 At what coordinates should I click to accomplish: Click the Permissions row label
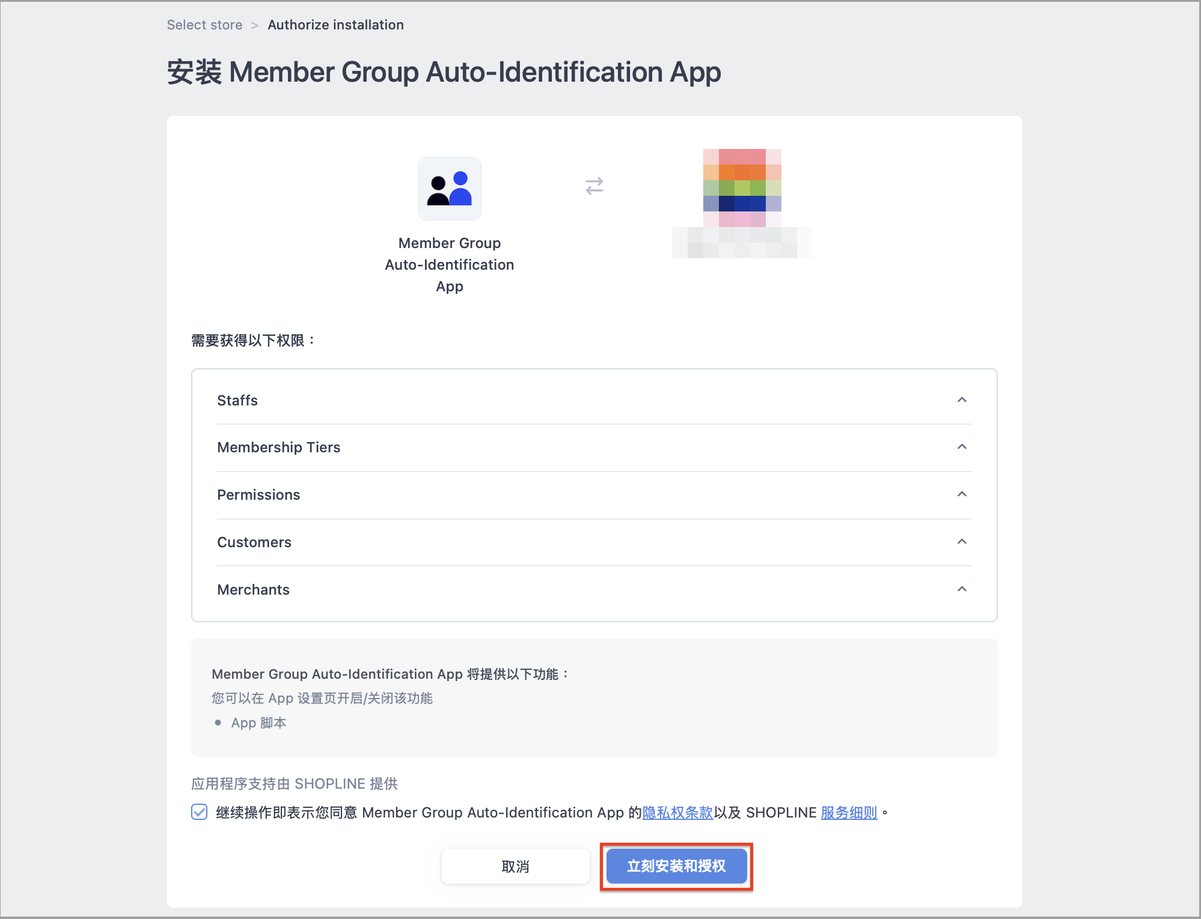[x=258, y=495]
